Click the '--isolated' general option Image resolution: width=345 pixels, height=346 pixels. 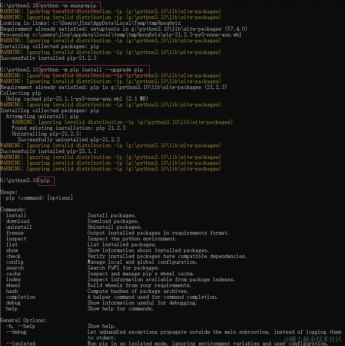20,343
